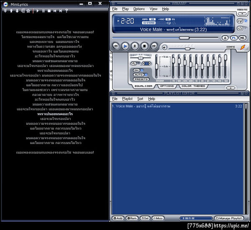
Task: Toggle shuffle button in Winamp
Action: (240, 29)
